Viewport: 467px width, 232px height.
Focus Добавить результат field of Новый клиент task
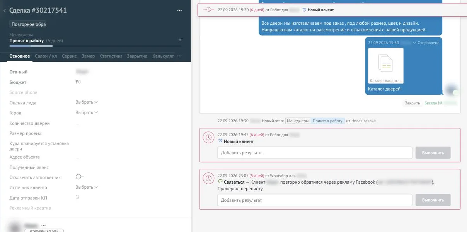click(315, 153)
